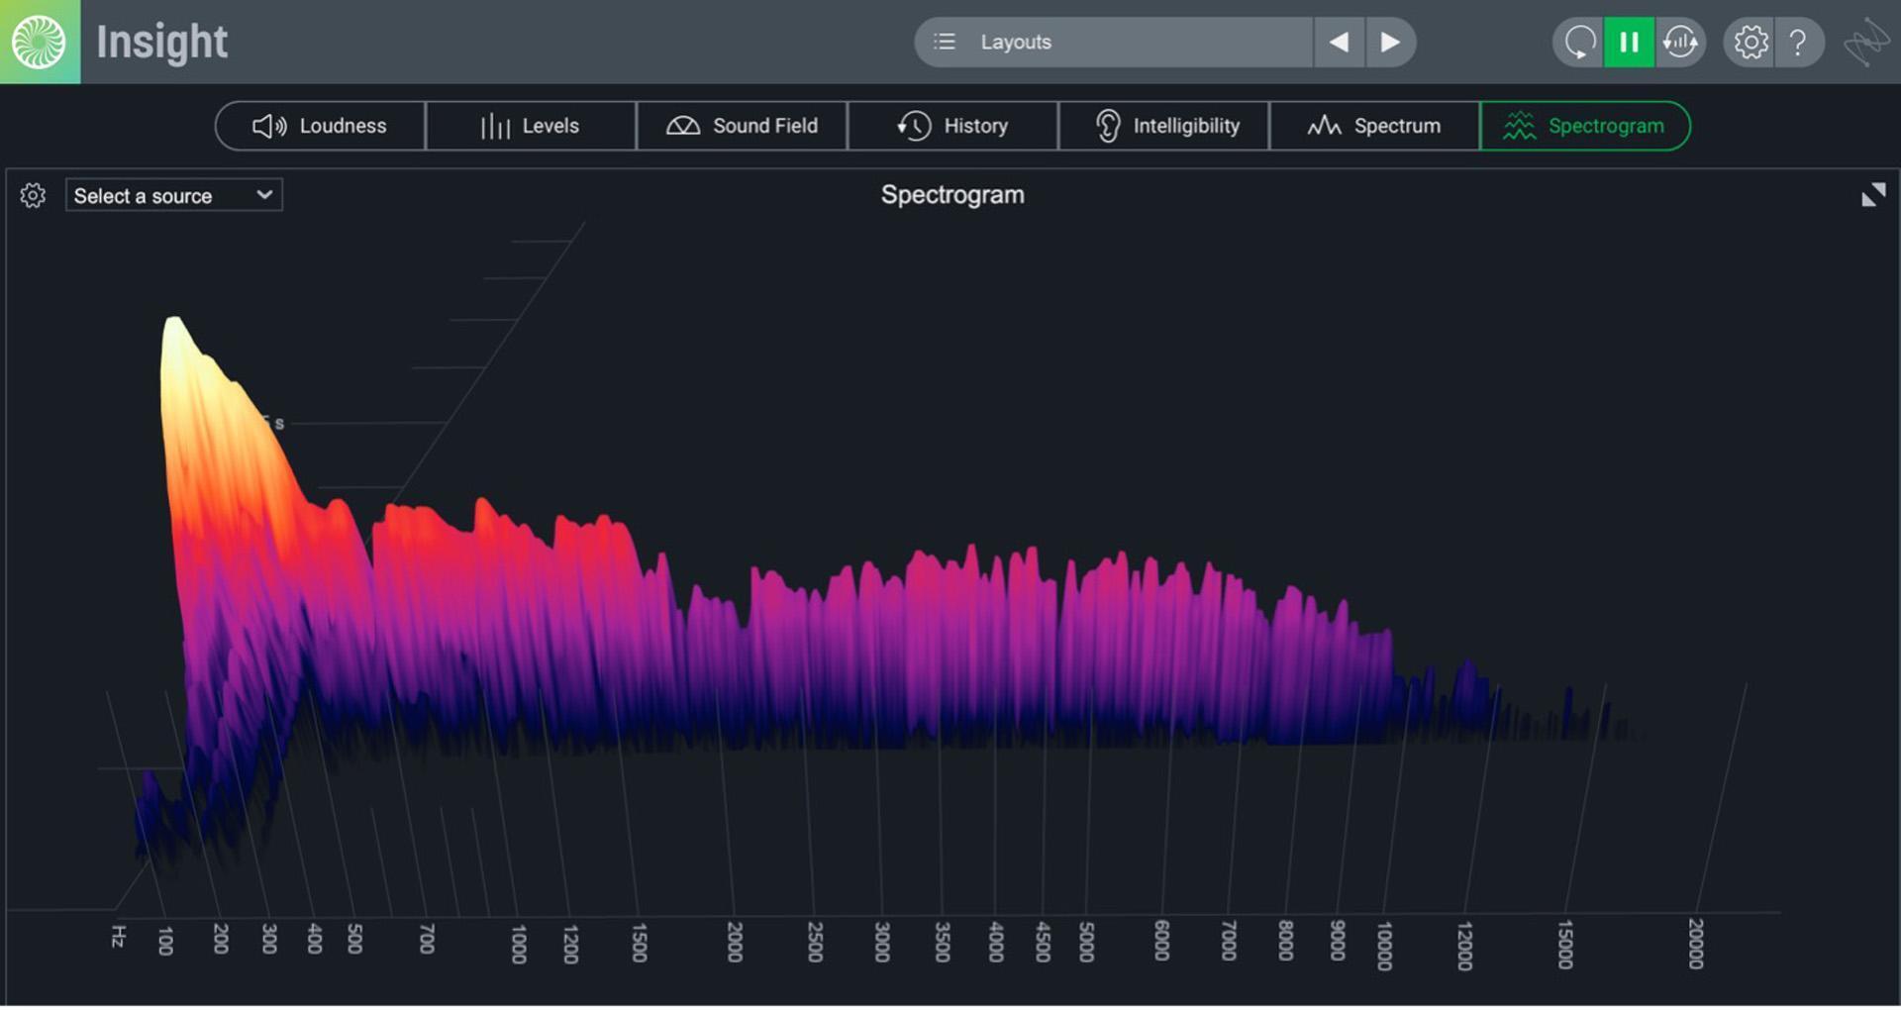Toggle the Loudness meter tab
Viewport: 1901px width, 1010px height.
tap(320, 126)
